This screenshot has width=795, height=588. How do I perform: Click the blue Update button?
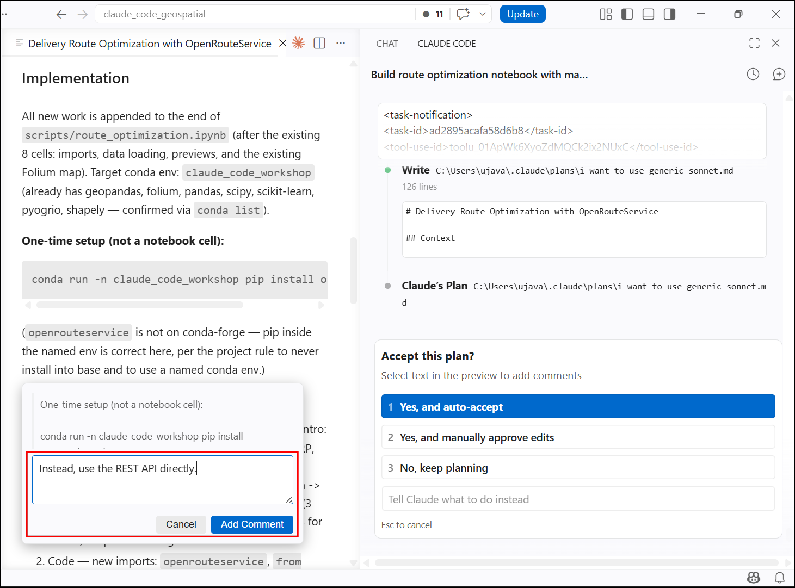[x=523, y=14]
